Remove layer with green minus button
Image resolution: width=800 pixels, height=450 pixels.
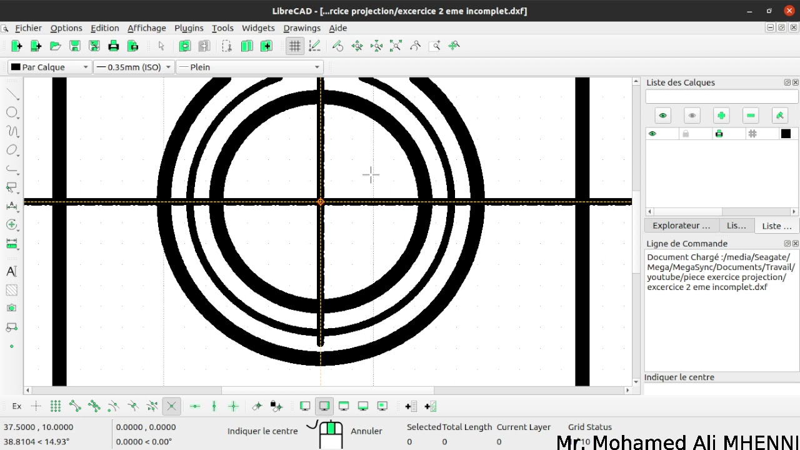tap(751, 116)
